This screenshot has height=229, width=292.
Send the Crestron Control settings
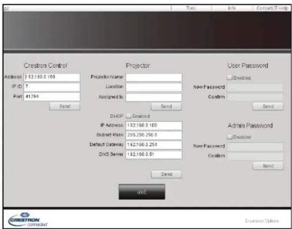point(64,106)
